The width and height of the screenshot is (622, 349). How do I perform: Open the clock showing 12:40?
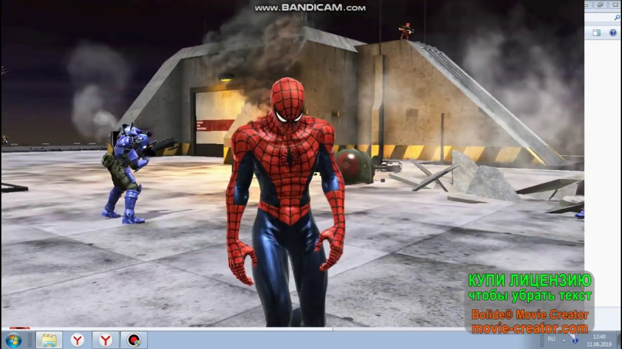click(599, 340)
